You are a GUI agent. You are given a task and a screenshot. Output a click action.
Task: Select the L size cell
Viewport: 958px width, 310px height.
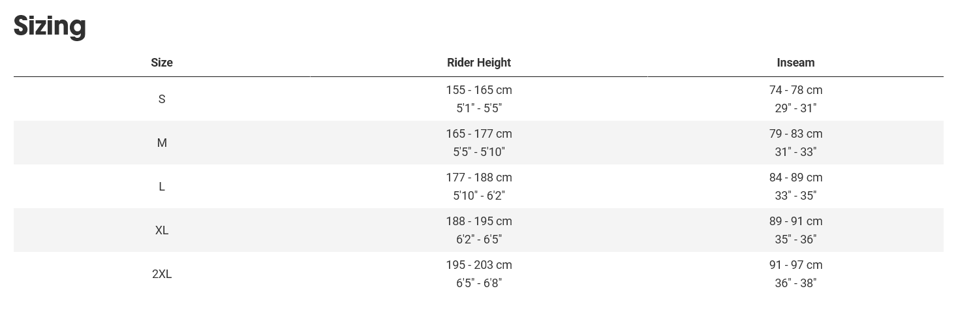pos(162,187)
